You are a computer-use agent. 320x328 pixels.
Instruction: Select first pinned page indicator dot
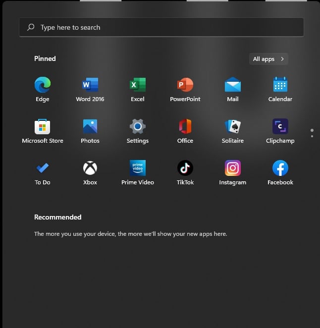[x=312, y=130]
